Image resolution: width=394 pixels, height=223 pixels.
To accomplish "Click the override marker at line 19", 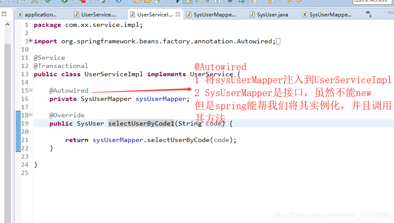I will tap(18, 123).
